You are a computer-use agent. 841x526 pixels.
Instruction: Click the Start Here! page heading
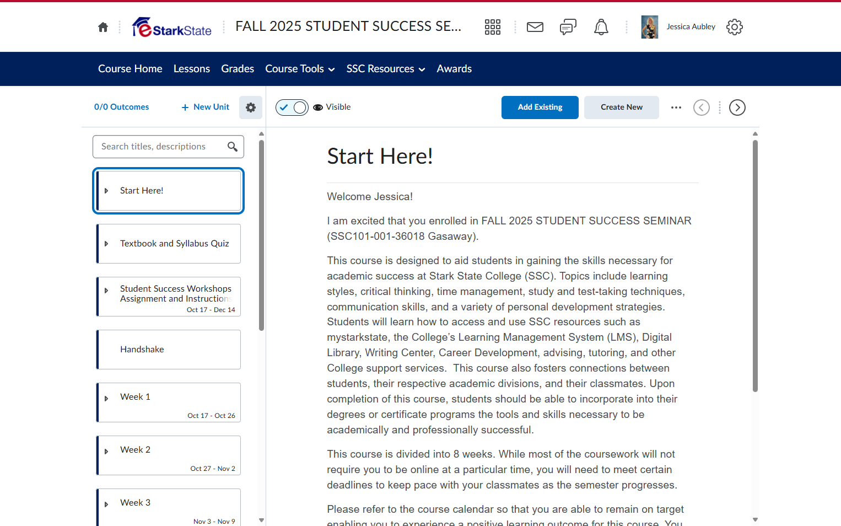point(380,157)
